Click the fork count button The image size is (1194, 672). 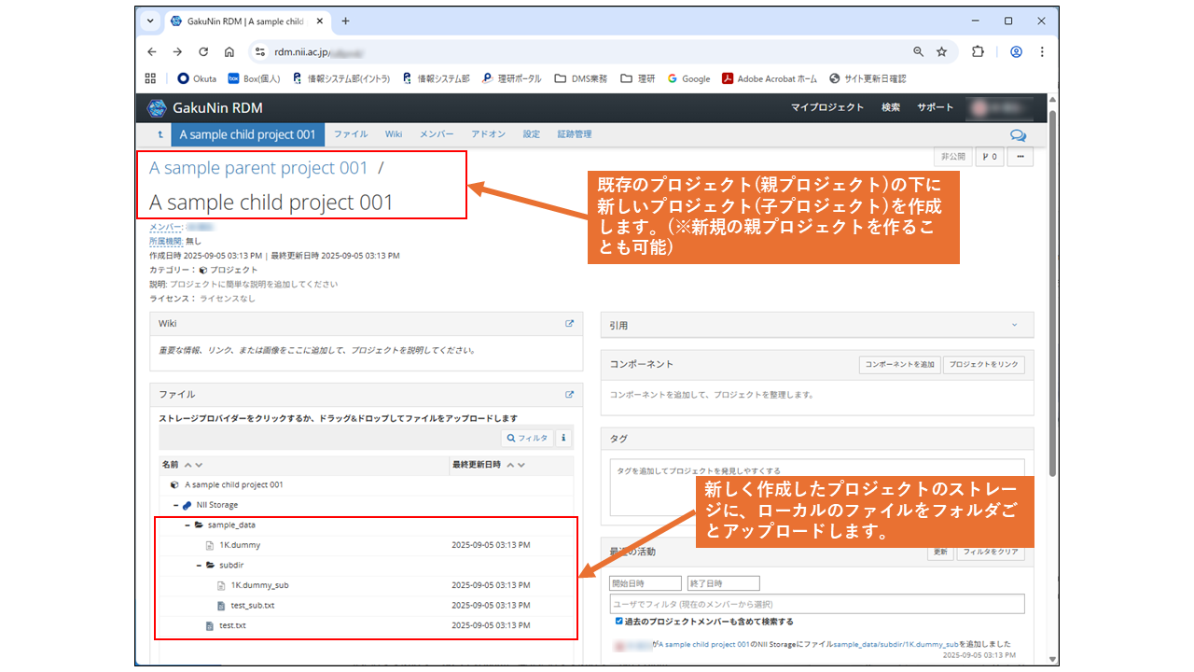[989, 157]
